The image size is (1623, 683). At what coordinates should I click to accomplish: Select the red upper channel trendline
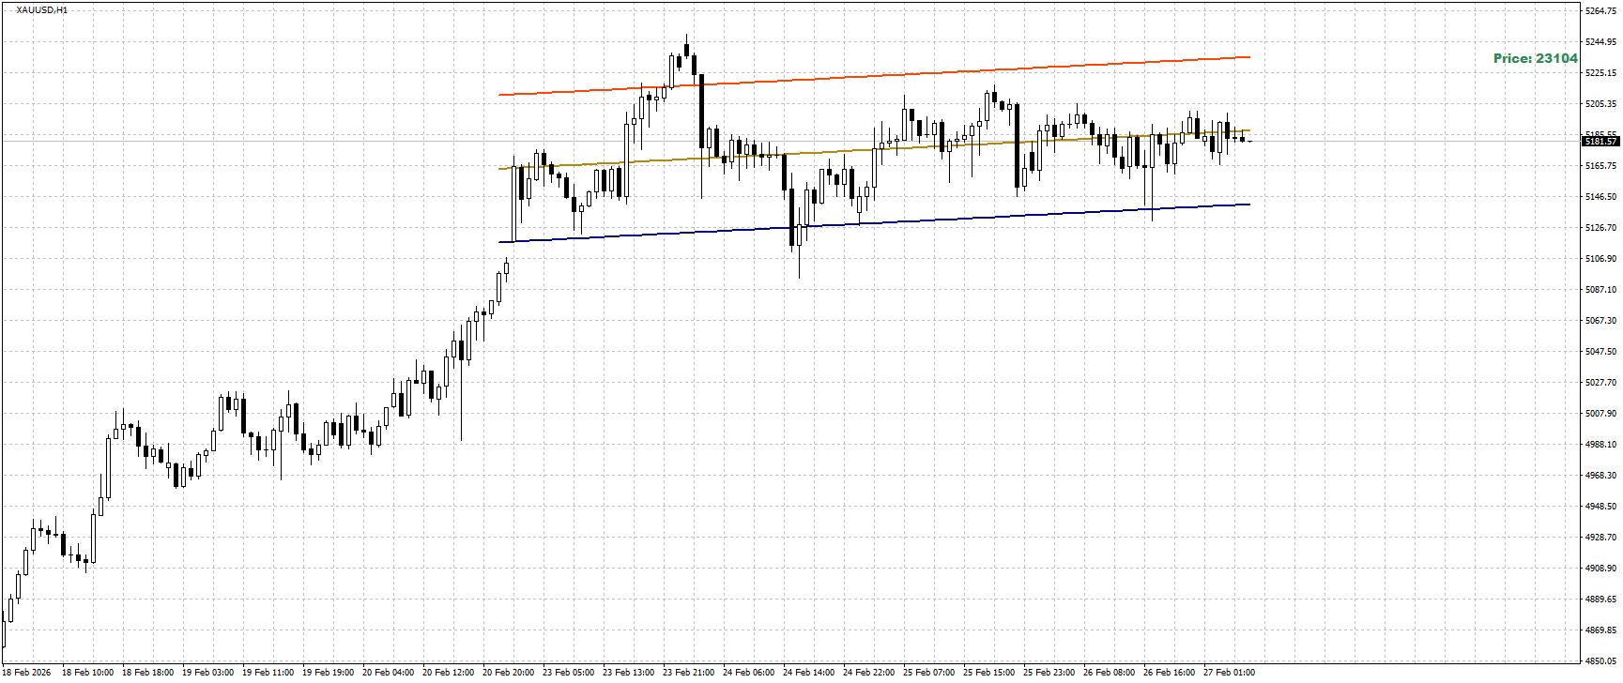[x=874, y=76]
